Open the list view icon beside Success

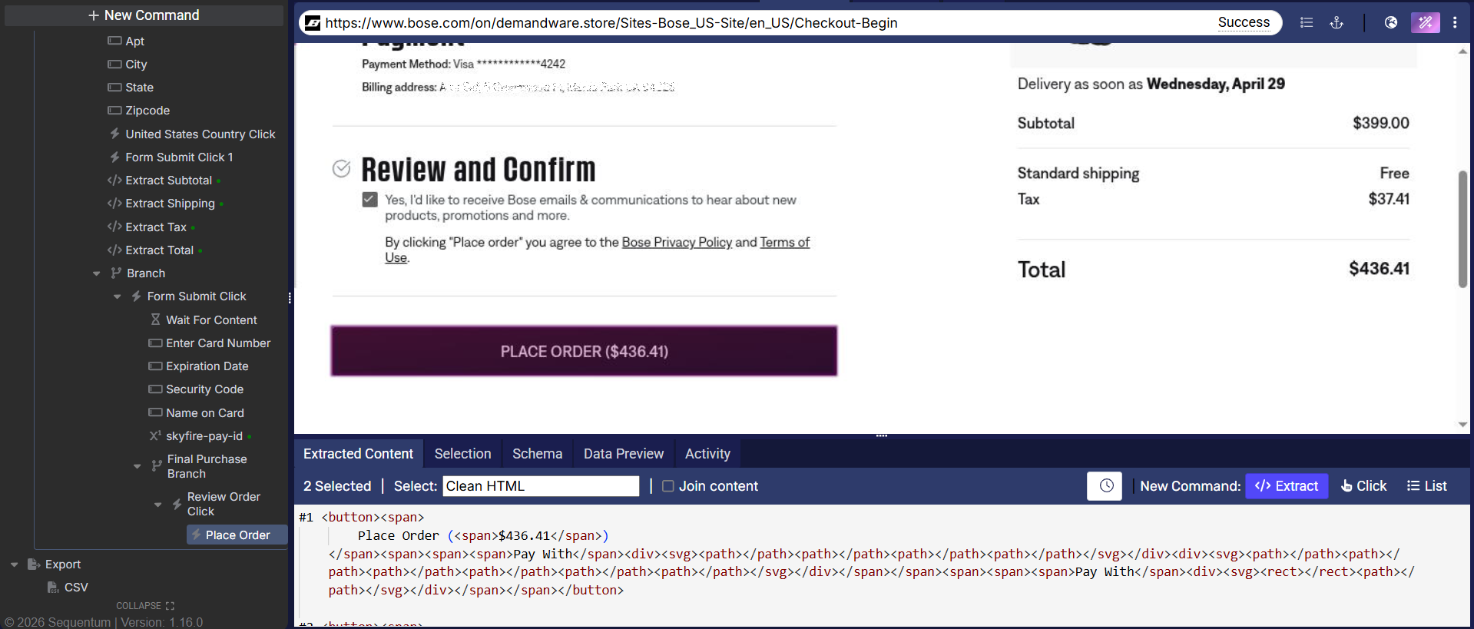(1306, 23)
